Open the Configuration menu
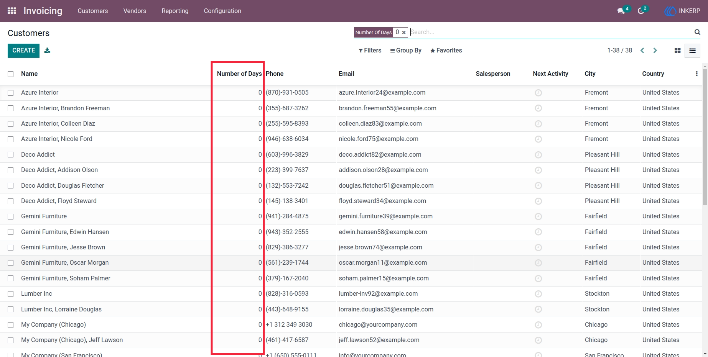The image size is (708, 357). point(222,11)
